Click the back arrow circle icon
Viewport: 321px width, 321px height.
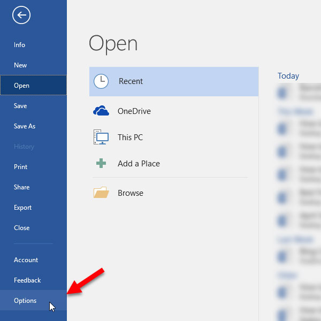pos(21,15)
